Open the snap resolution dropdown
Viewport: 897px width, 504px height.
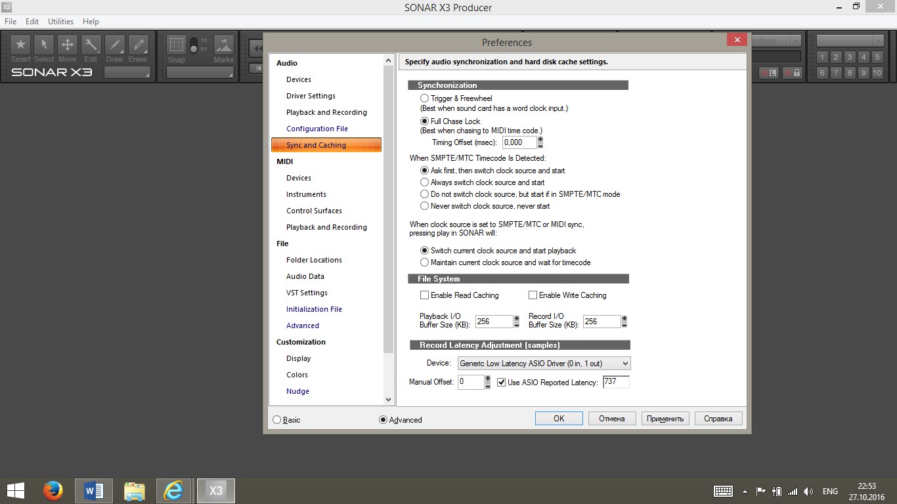click(x=200, y=73)
